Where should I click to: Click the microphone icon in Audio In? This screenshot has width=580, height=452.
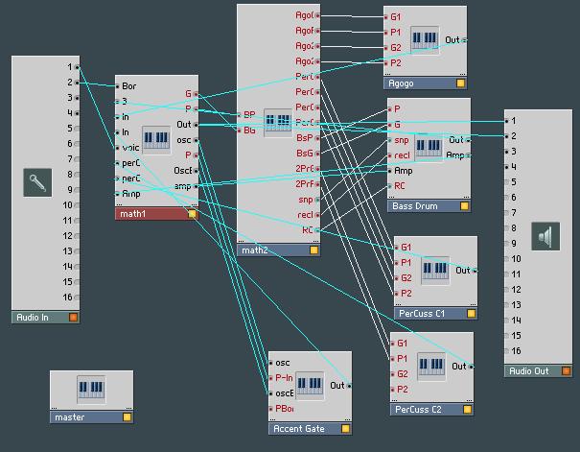point(37,182)
